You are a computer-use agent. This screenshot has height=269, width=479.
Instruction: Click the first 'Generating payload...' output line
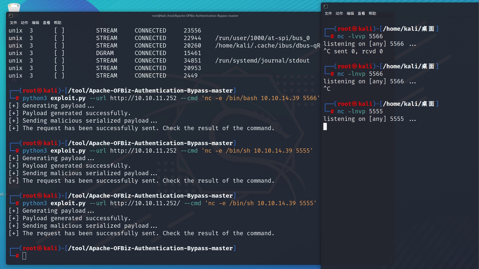(51, 106)
